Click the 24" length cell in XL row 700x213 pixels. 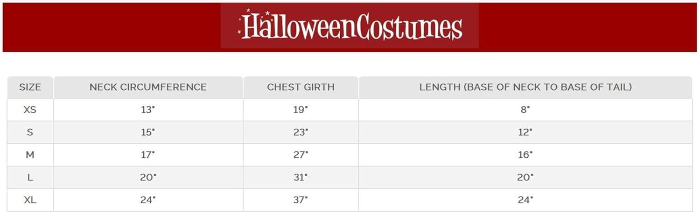[x=525, y=200]
